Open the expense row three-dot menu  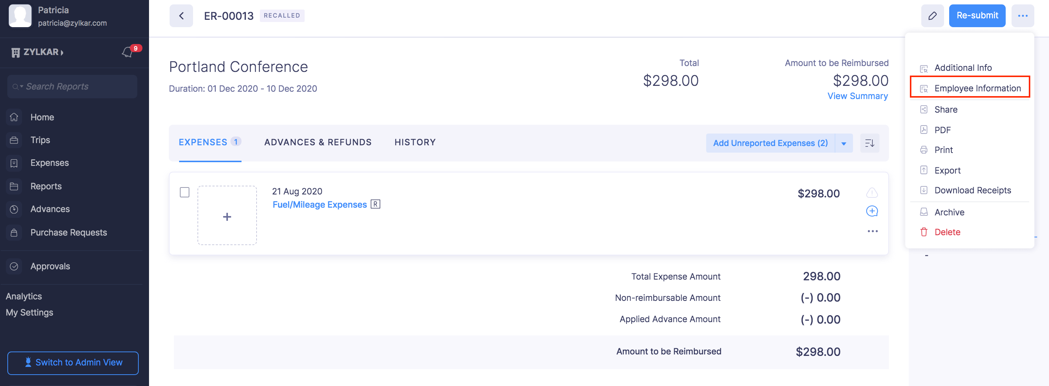pos(872,231)
